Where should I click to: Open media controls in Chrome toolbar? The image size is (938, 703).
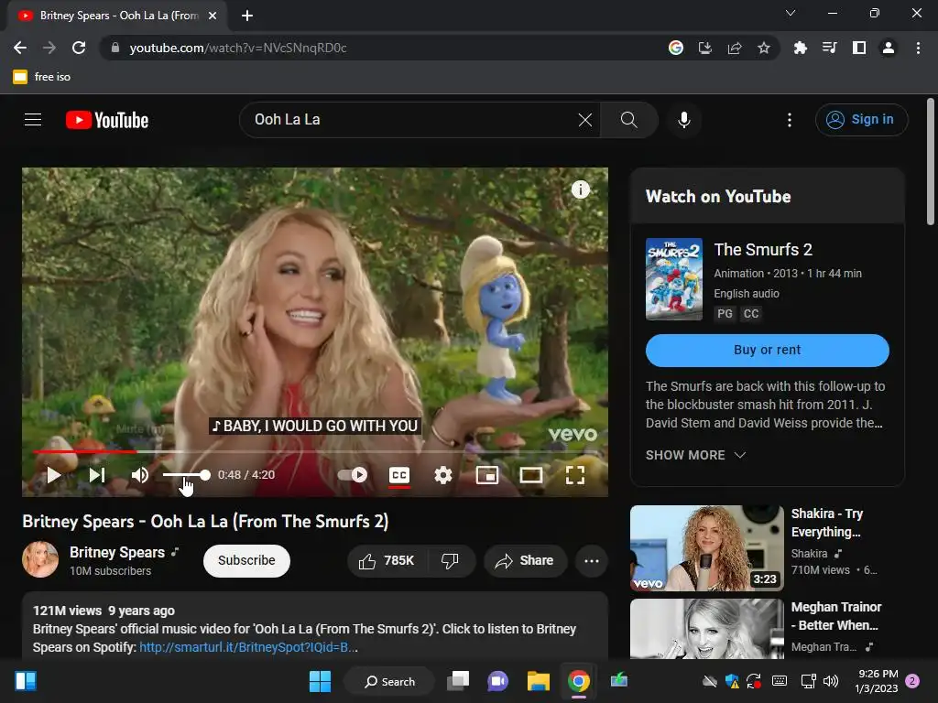pos(829,48)
